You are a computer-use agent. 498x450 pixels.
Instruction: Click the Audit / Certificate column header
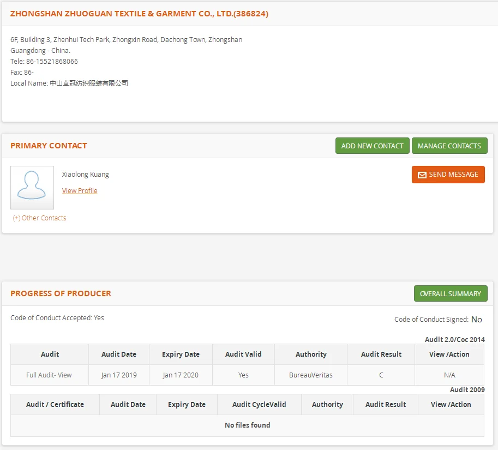point(55,404)
